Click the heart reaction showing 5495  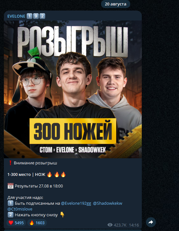[x=16, y=223]
